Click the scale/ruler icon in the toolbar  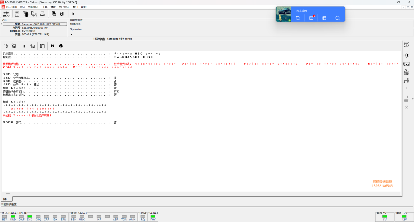[x=42, y=14]
